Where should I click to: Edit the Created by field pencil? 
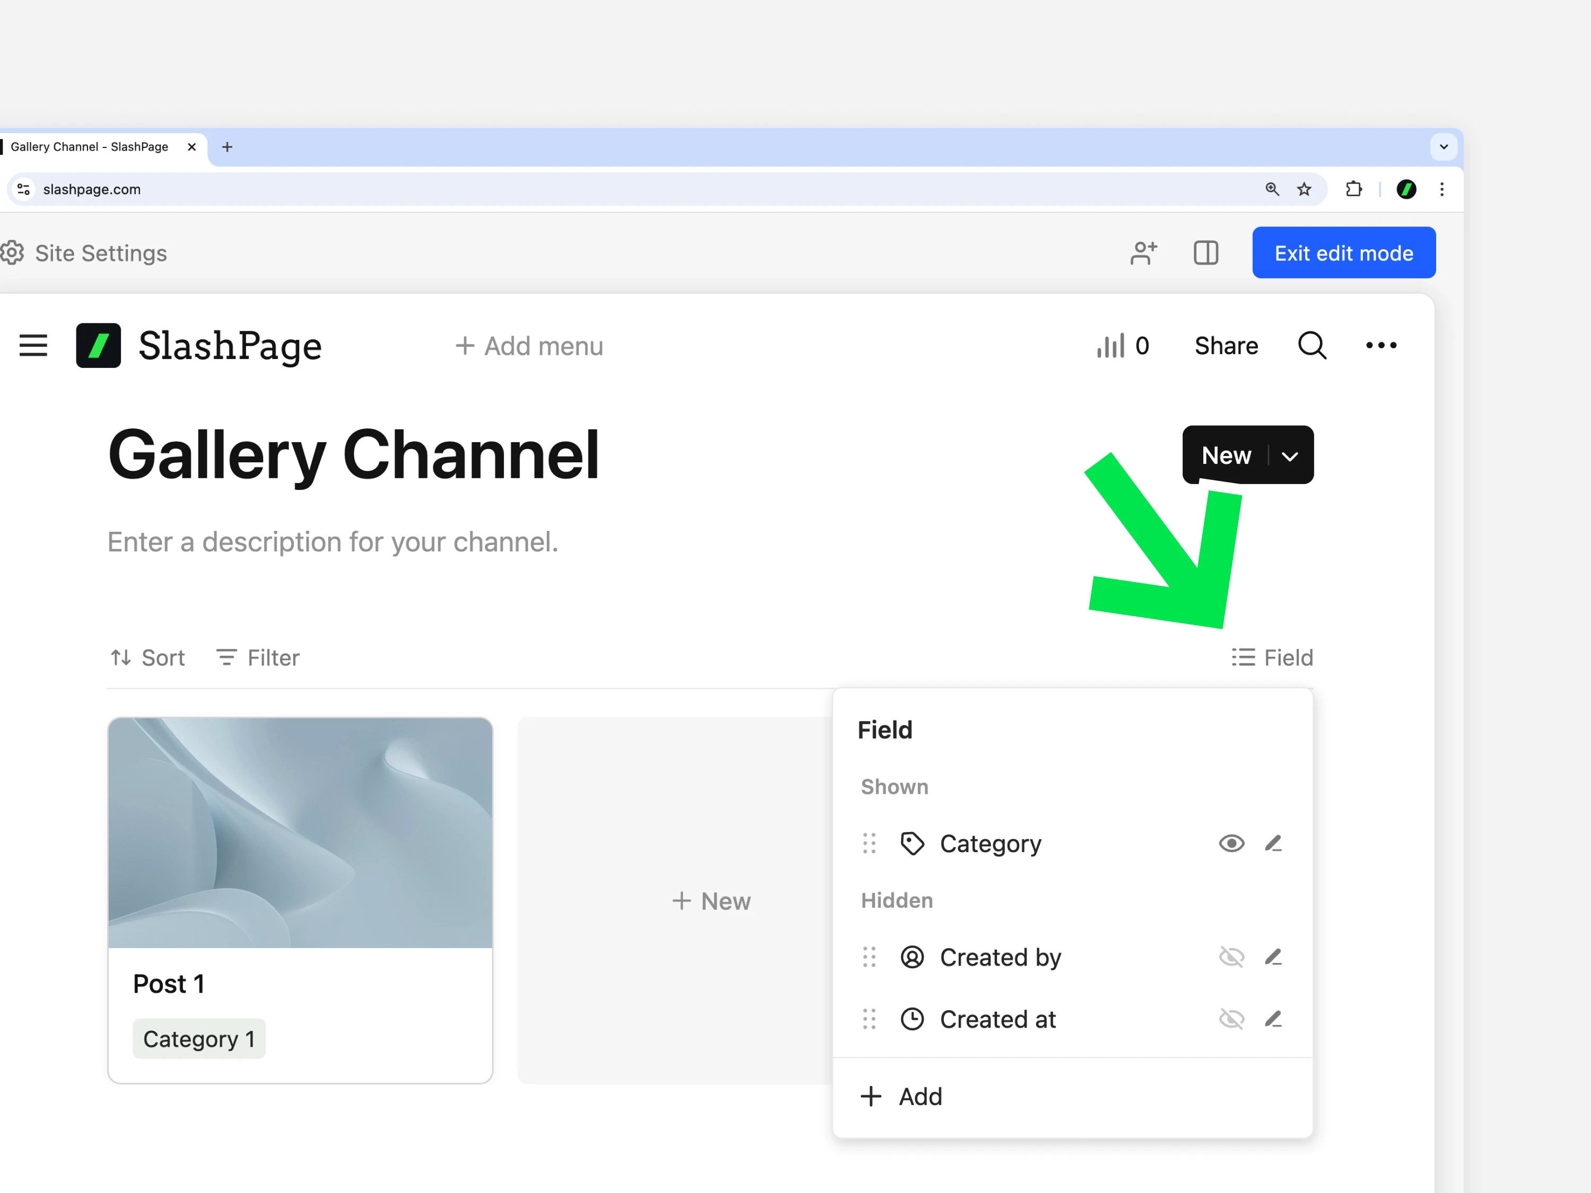click(1273, 957)
